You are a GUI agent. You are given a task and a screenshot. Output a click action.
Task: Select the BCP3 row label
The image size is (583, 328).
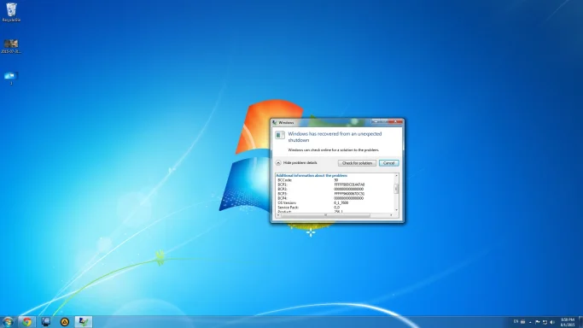point(283,194)
